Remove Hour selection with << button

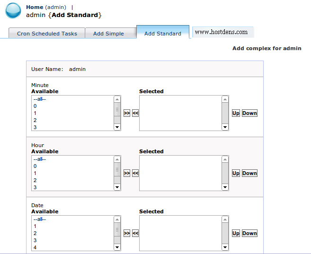(135, 173)
